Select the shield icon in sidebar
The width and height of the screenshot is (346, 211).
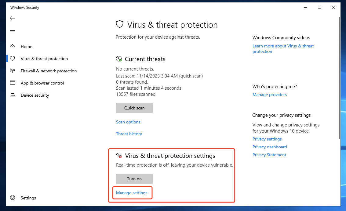tap(13, 58)
